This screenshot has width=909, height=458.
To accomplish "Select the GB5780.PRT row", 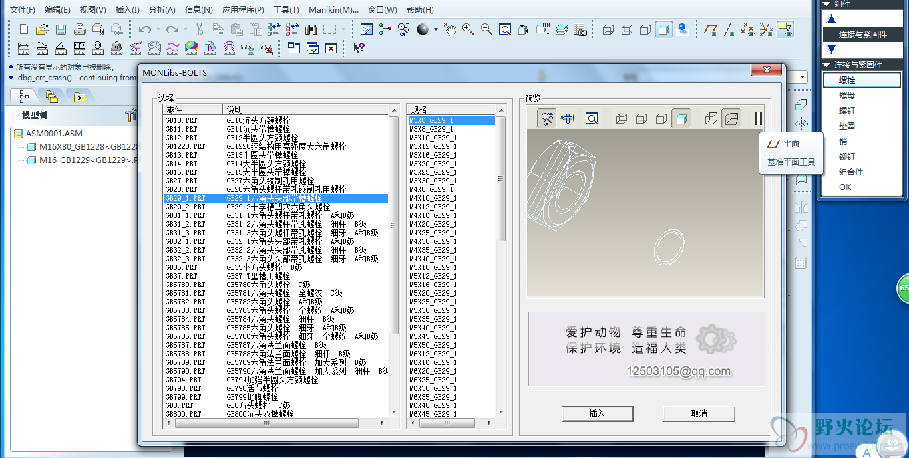I will [x=275, y=285].
